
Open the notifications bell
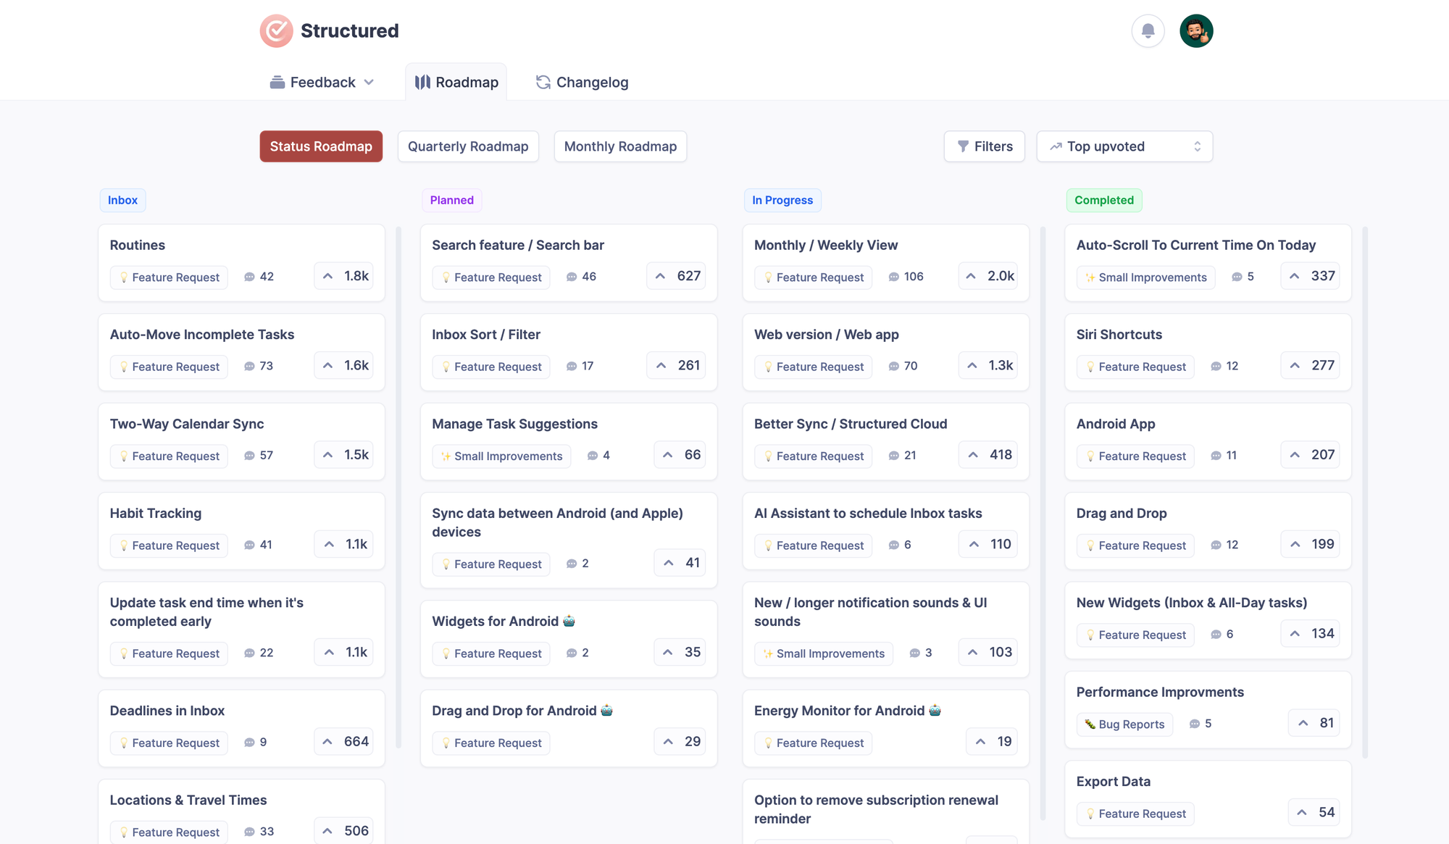[1148, 31]
